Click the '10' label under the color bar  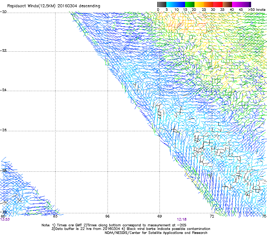pyautogui.click(x=176, y=10)
